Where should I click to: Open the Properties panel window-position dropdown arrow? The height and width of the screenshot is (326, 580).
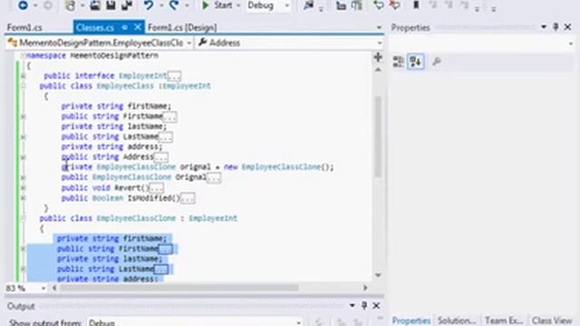(x=544, y=27)
